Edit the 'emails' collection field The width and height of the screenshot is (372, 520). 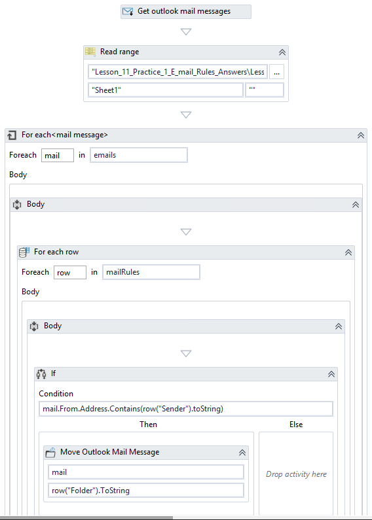[x=139, y=155]
